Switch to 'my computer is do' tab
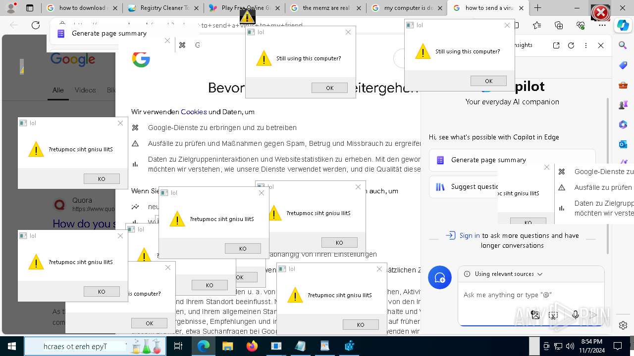Image resolution: width=634 pixels, height=356 pixels. (407, 8)
